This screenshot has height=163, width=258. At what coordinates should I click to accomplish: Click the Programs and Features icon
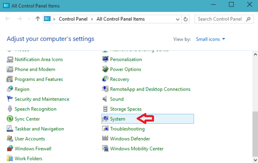[x=10, y=79]
